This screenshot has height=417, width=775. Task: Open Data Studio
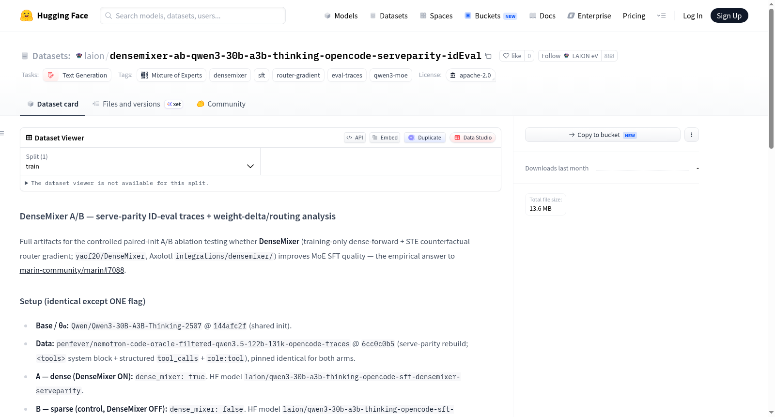click(x=473, y=138)
